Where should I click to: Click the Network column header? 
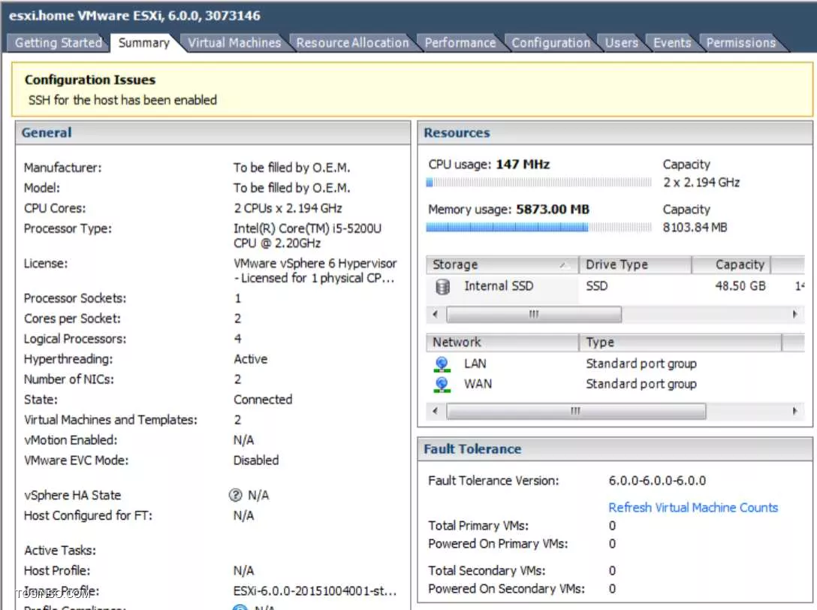[502, 343]
